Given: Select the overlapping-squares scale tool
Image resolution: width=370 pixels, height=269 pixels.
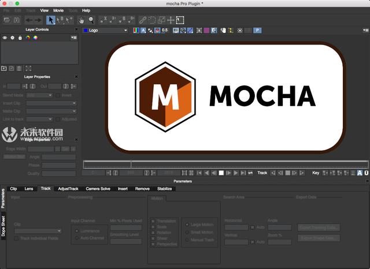Looking at the screenshot, I should coord(161,20).
